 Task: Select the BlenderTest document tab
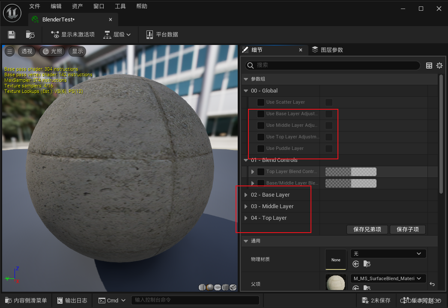click(x=73, y=19)
